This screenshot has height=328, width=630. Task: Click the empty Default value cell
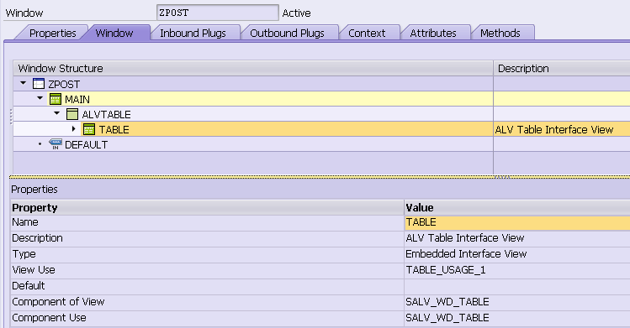517,286
